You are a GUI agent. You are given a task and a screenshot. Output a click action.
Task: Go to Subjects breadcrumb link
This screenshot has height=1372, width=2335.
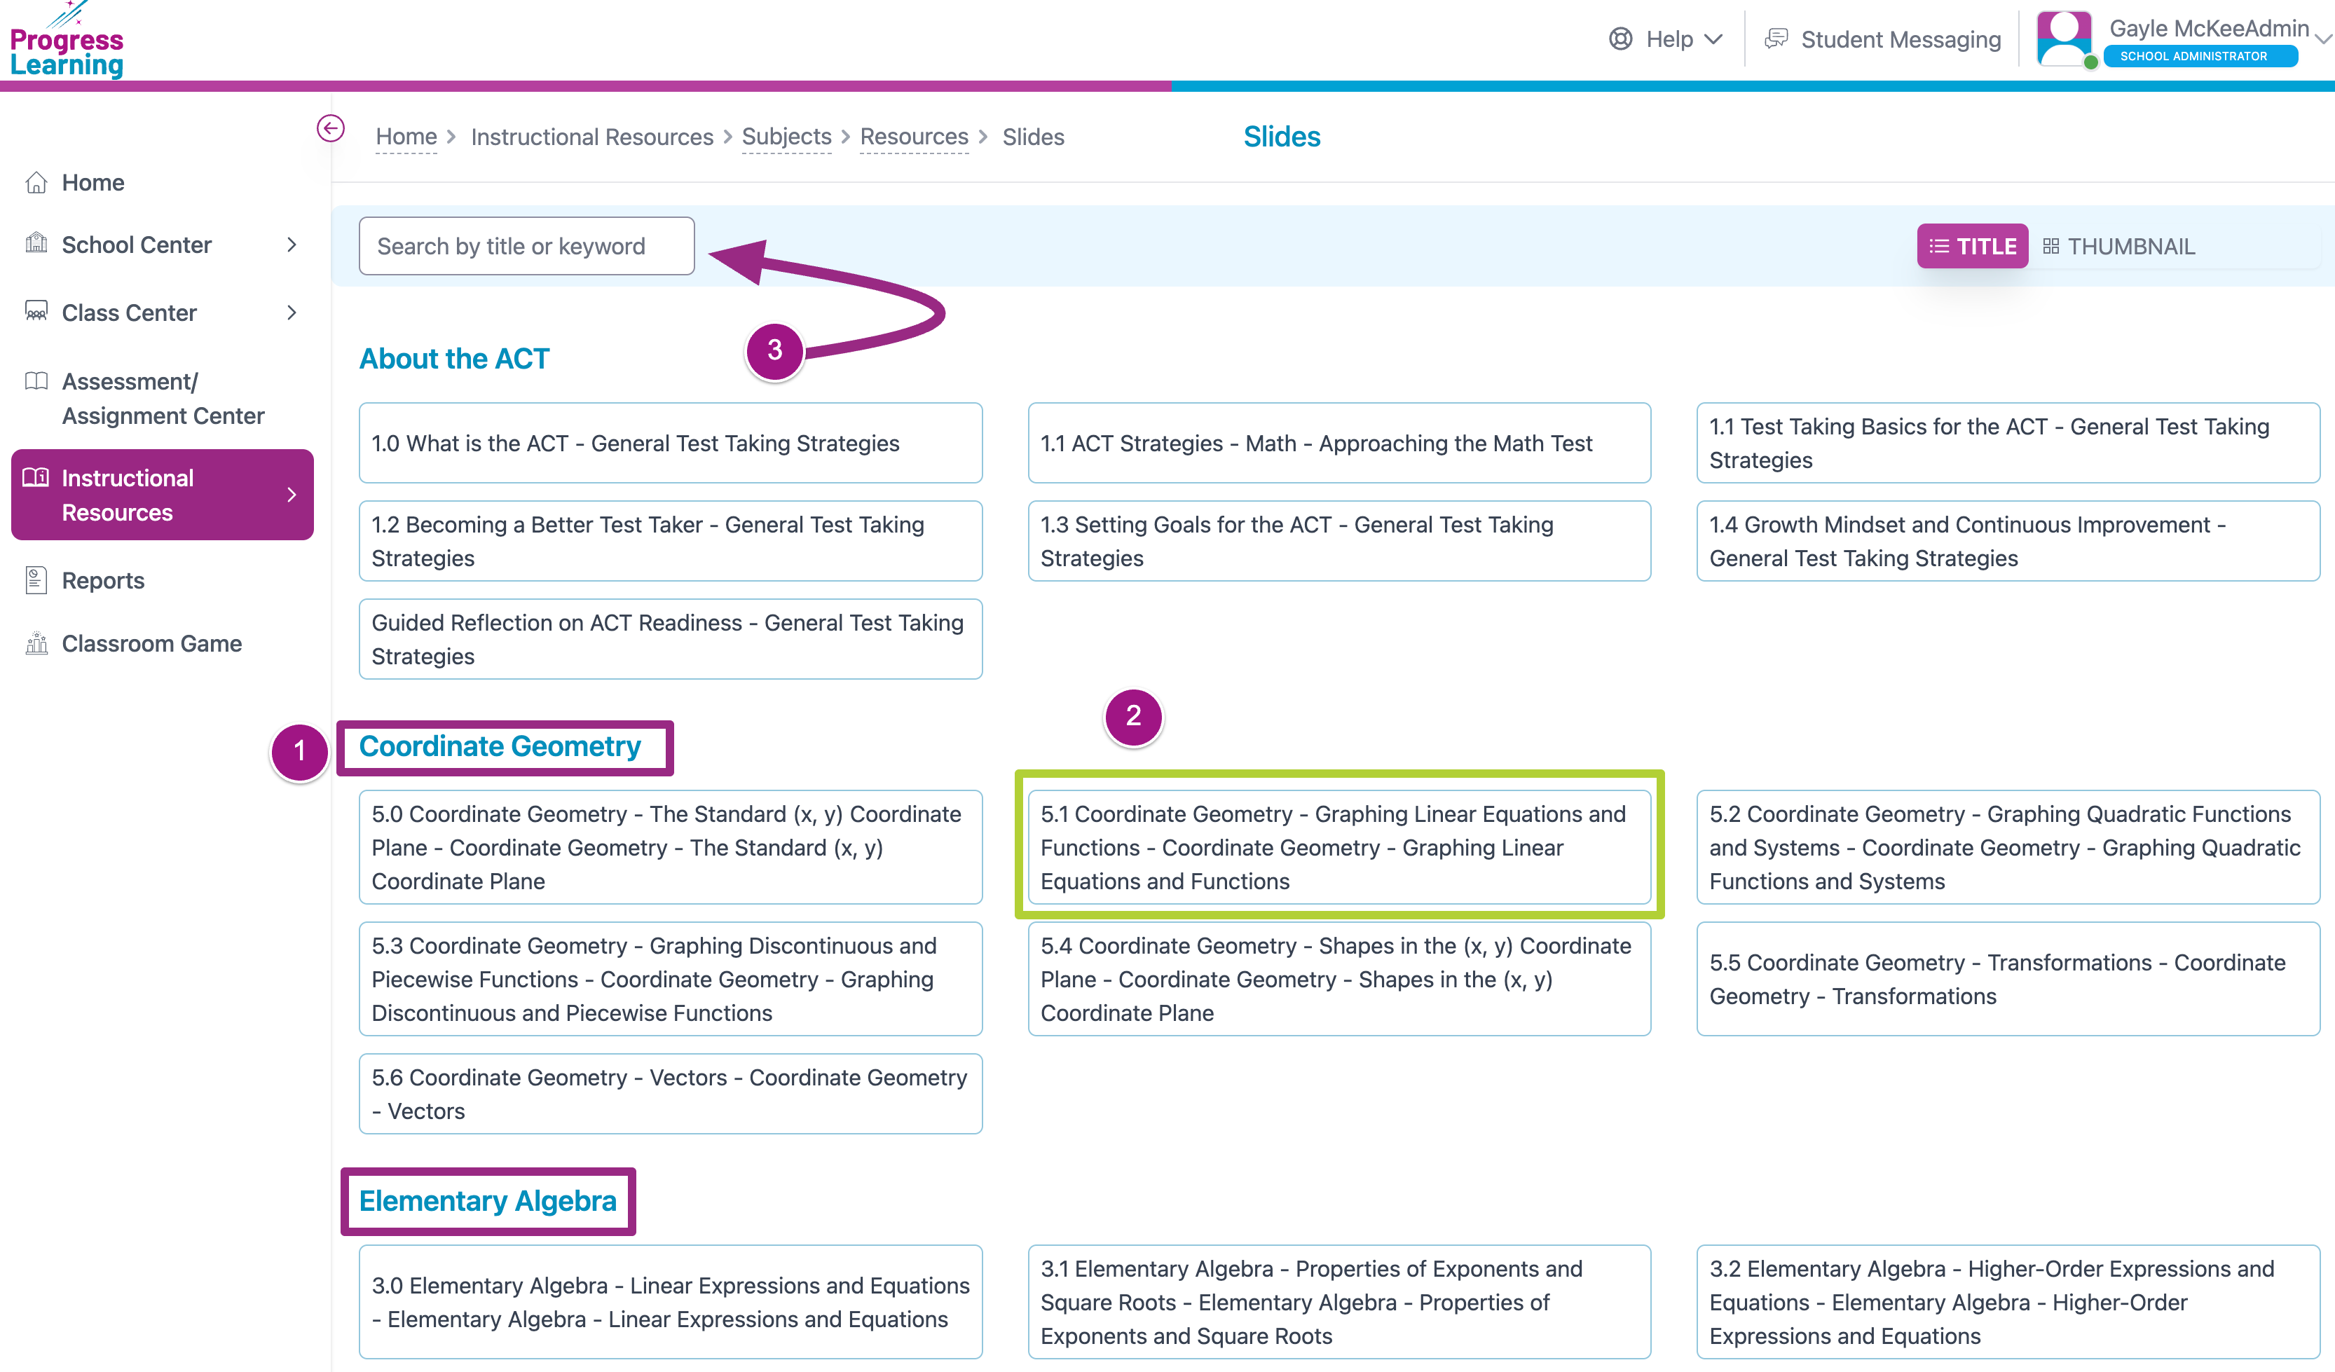786,137
